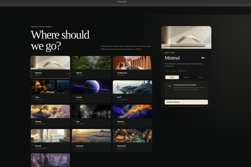The image size is (251, 167).
Task: Select the lightest cream palette dot beside Minimal
Action: pos(202,58)
